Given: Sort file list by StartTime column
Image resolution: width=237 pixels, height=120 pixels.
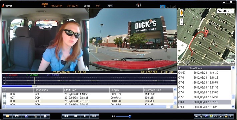Looking at the screenshot, I should tap(86, 90).
